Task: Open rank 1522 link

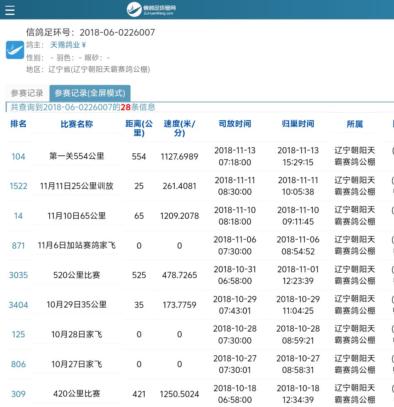Action: click(18, 186)
